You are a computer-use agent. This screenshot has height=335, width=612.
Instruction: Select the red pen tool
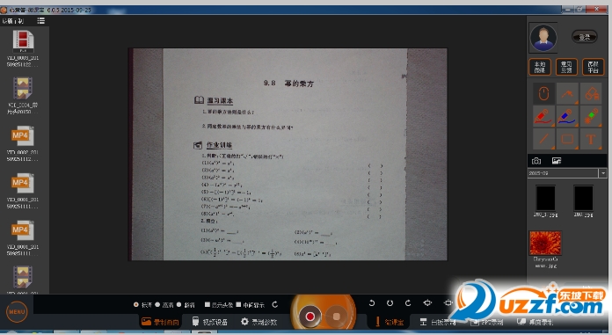[543, 116]
